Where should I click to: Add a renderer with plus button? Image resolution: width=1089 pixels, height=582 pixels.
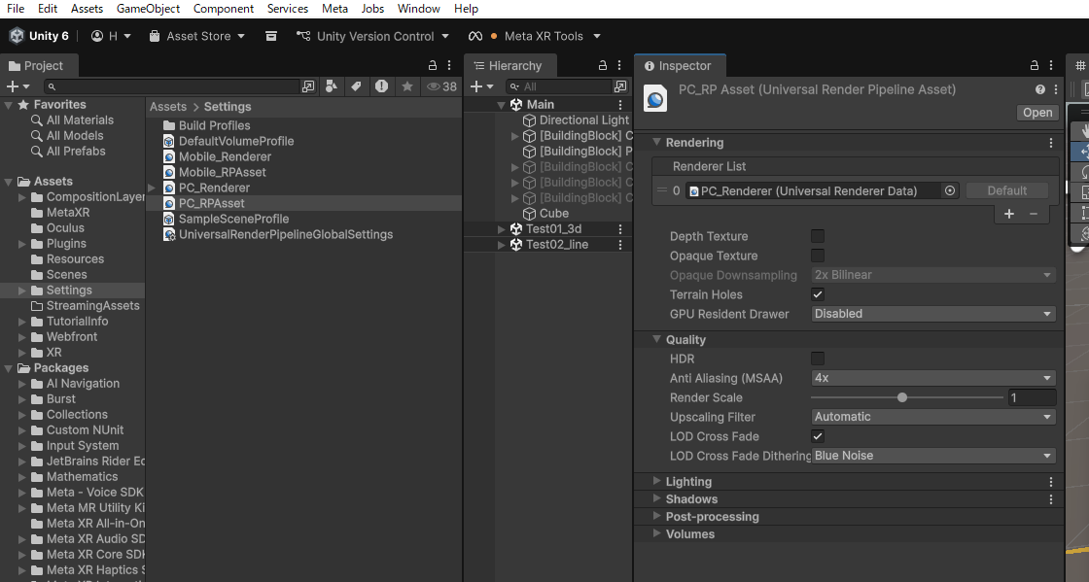1009,214
